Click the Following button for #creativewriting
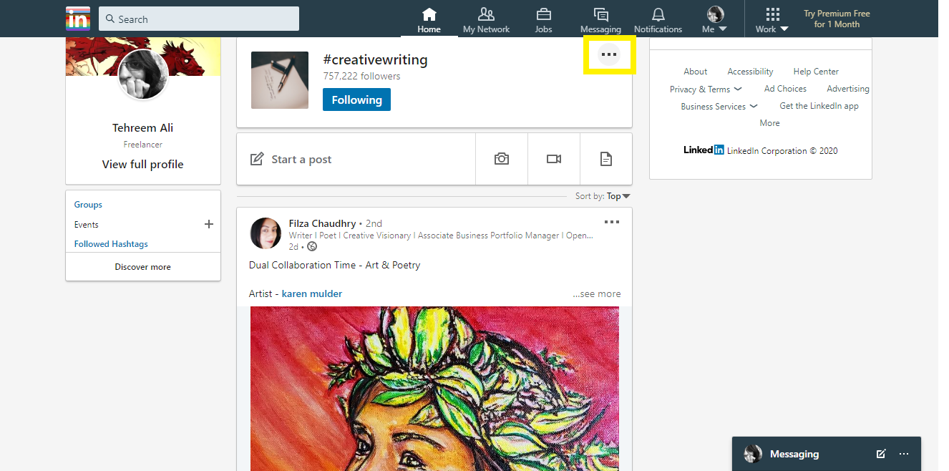Image resolution: width=949 pixels, height=471 pixels. pos(356,99)
